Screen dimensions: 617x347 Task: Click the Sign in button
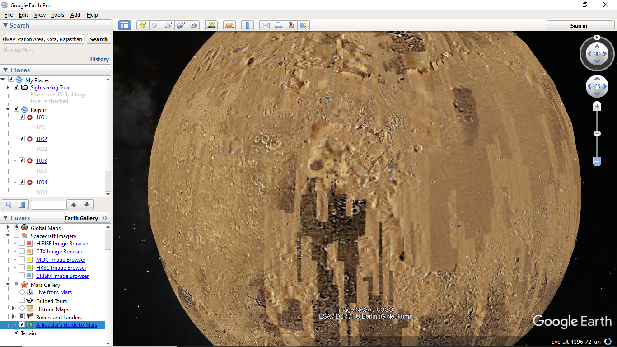click(x=578, y=26)
